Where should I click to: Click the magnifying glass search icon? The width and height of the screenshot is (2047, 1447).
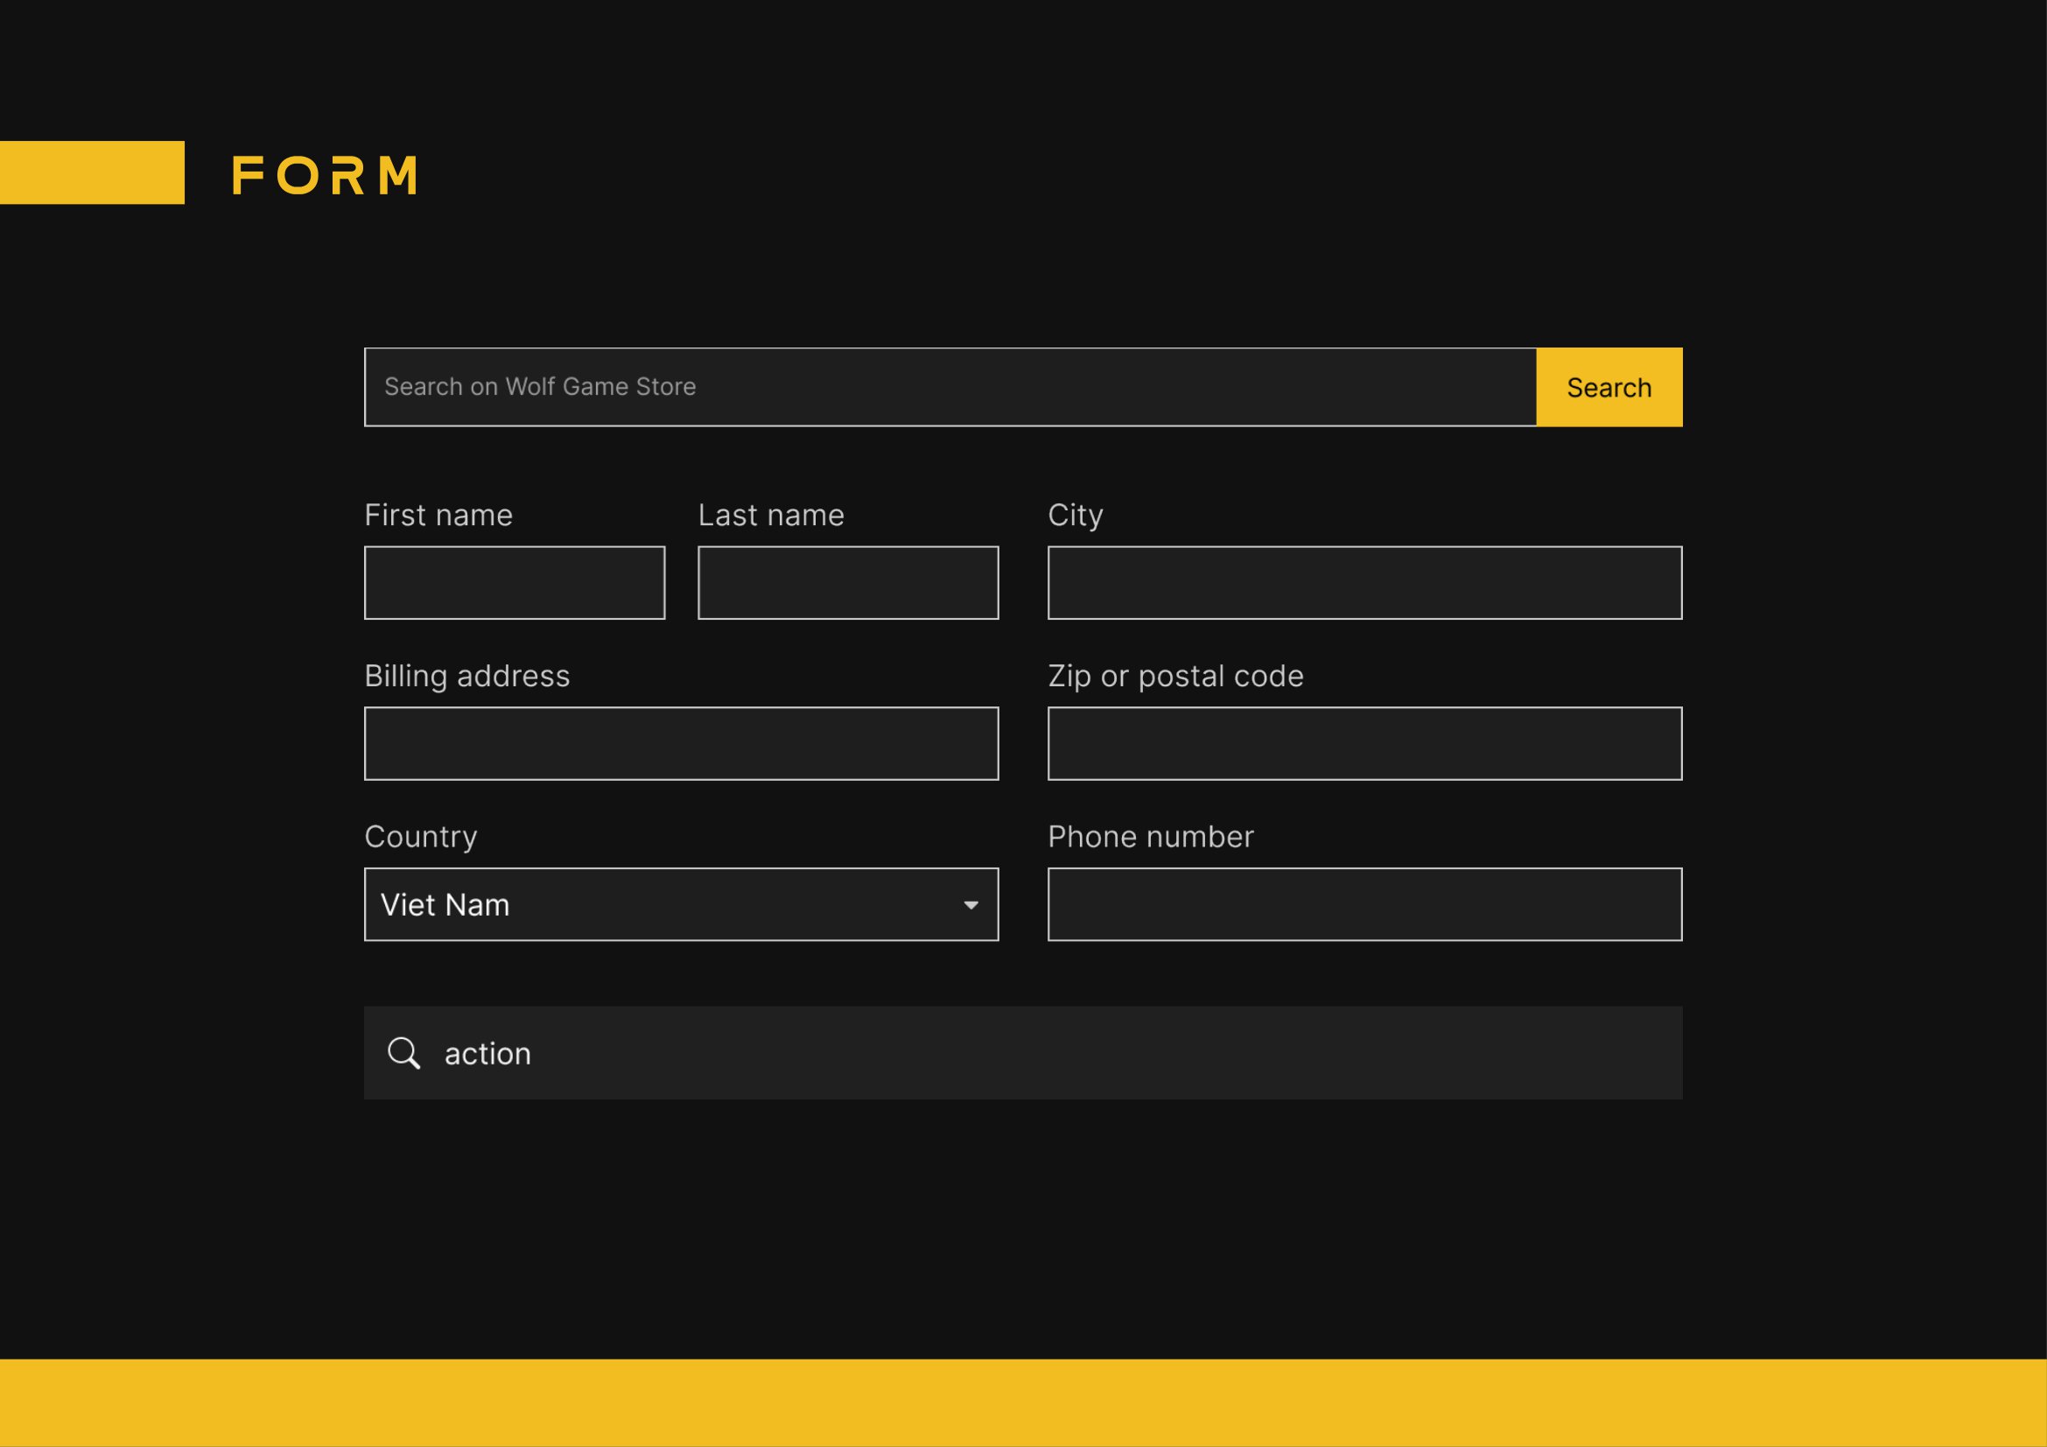point(403,1053)
